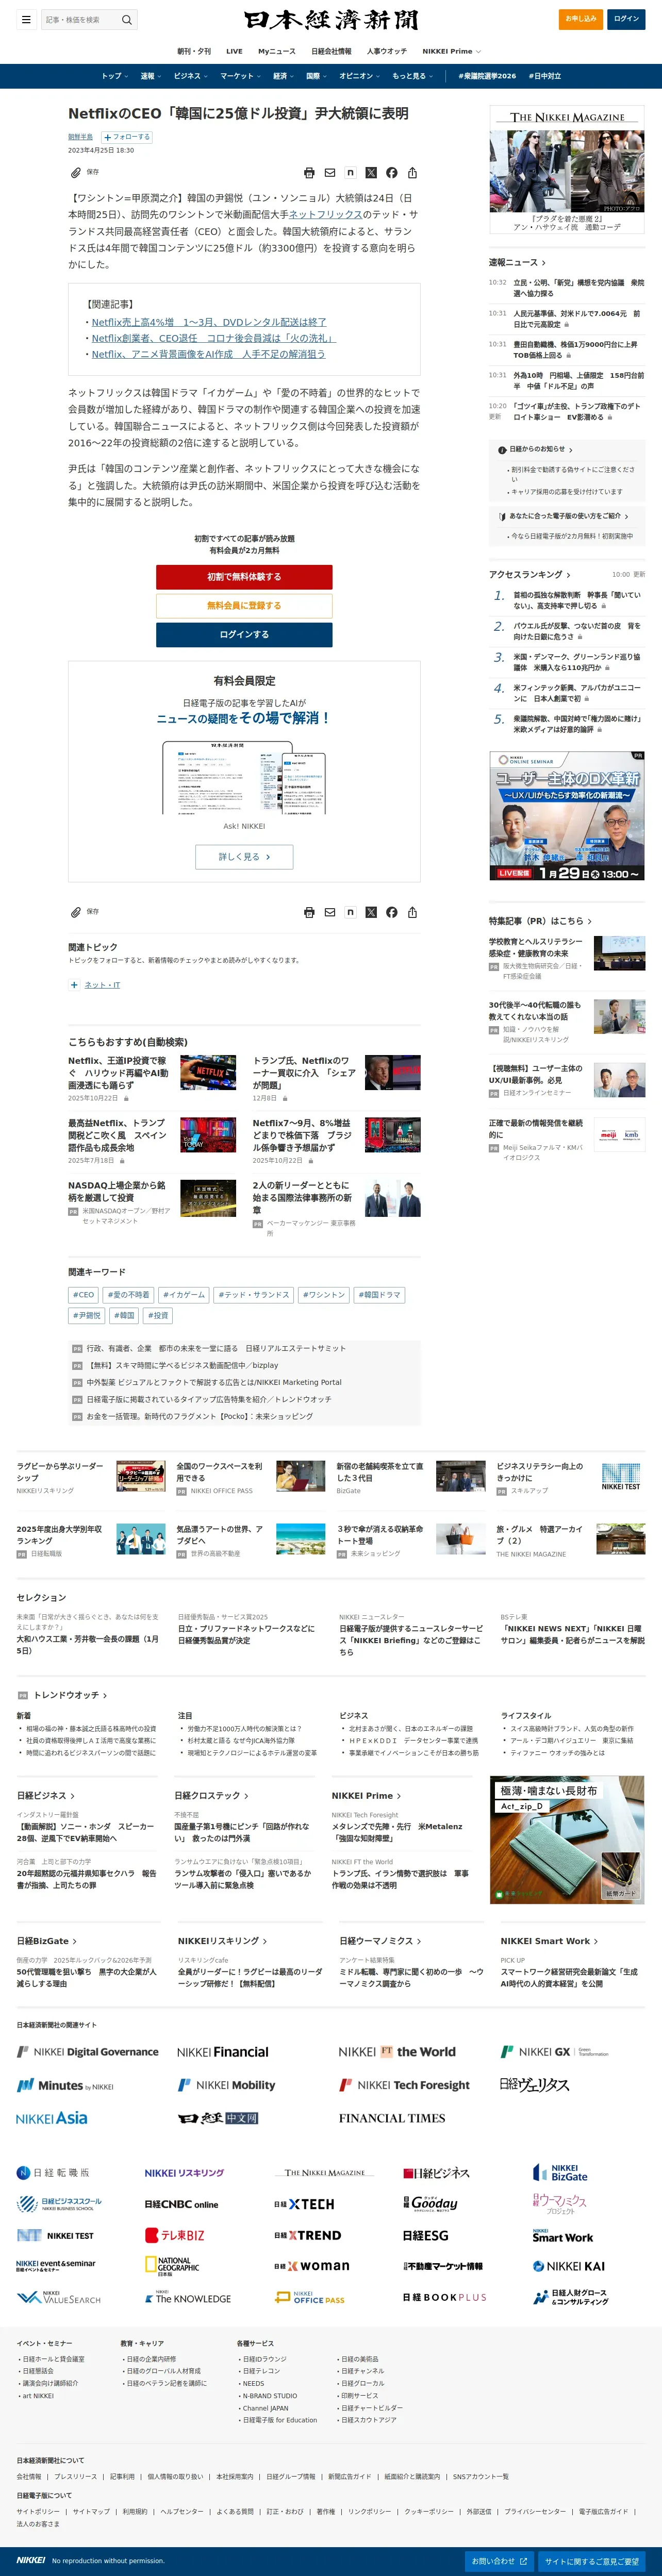This screenshot has height=2576, width=662.
Task: Expand the もっと見る navigation dropdown
Action: pyautogui.click(x=412, y=76)
